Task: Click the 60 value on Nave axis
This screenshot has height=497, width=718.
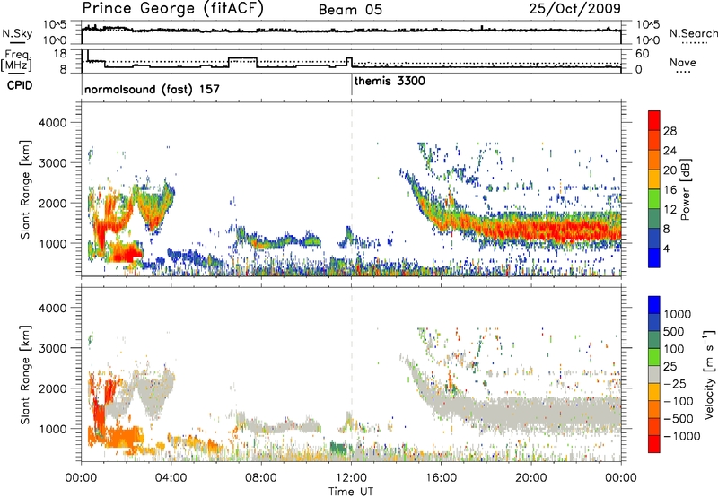Action: click(643, 54)
